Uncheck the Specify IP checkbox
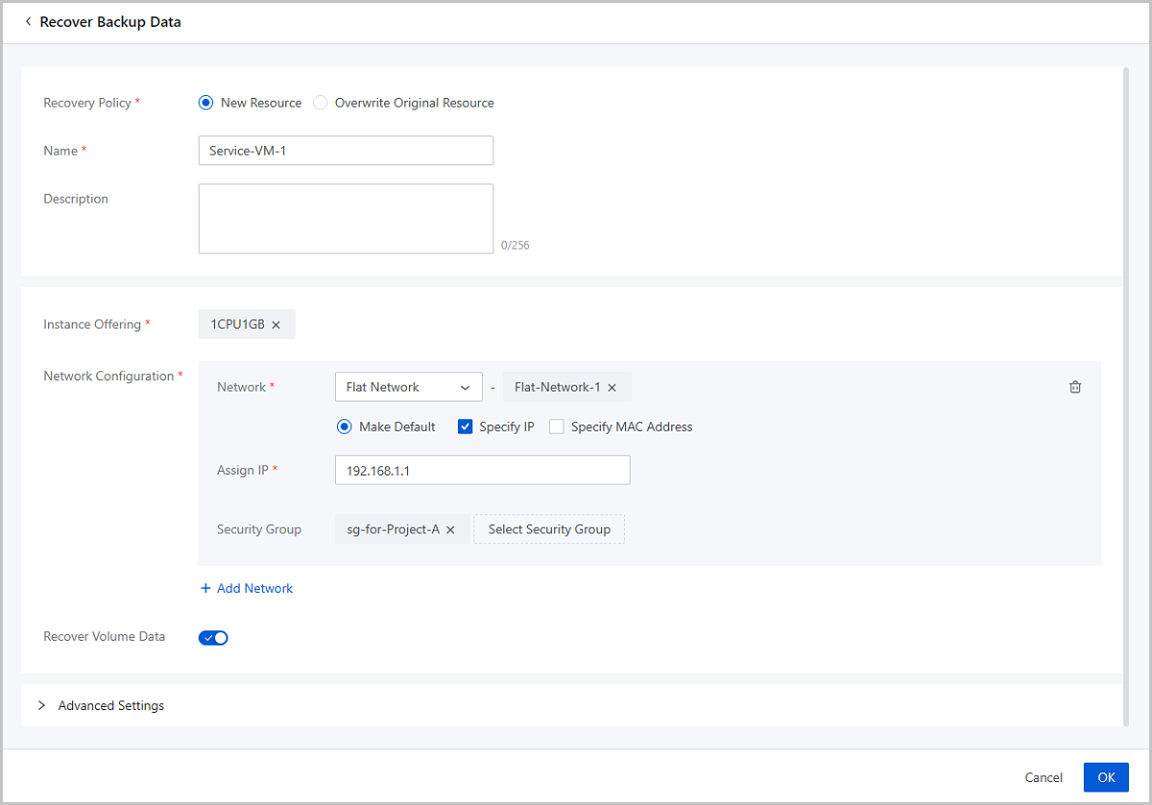The height and width of the screenshot is (805, 1152). click(465, 426)
